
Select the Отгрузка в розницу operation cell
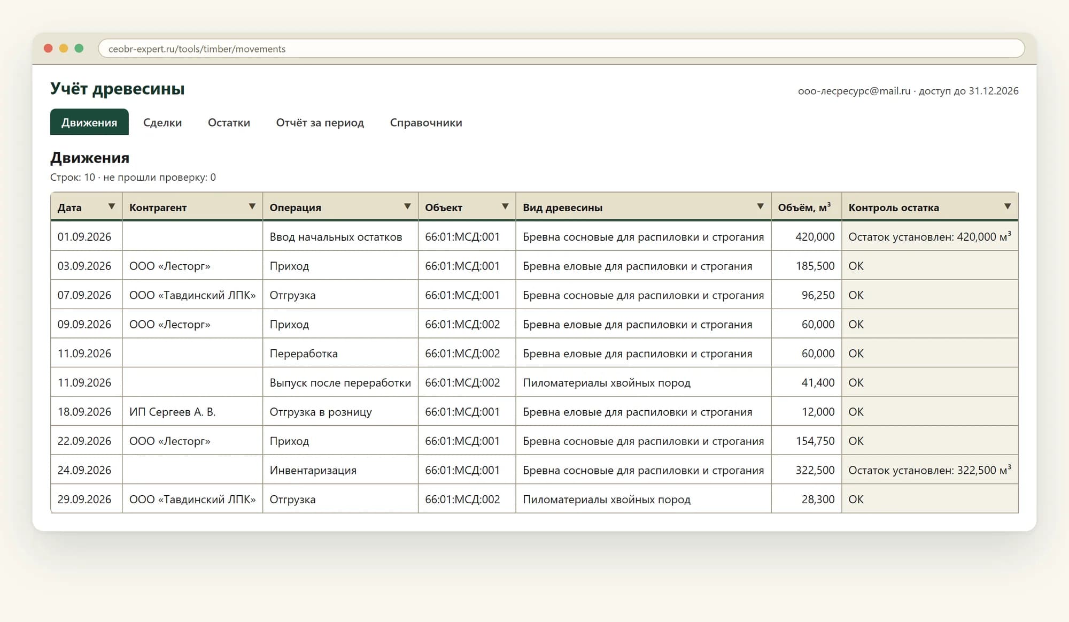pyautogui.click(x=340, y=412)
